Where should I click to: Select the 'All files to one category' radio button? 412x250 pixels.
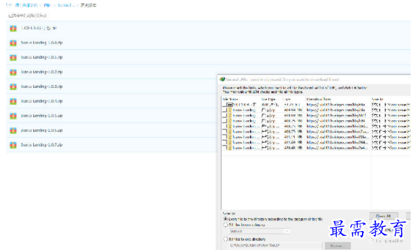click(x=226, y=225)
